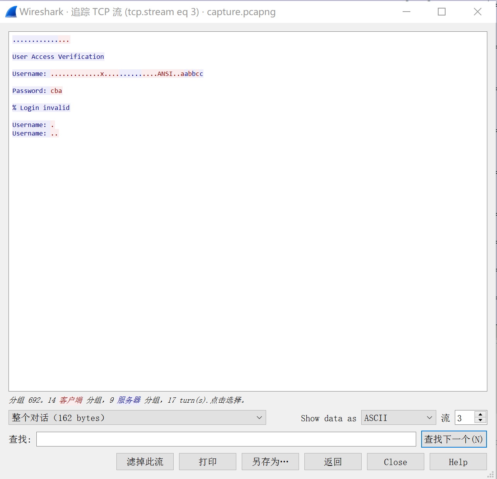Click the Close button
The width and height of the screenshot is (497, 479).
395,462
